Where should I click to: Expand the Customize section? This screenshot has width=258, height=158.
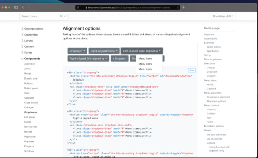point(30,35)
